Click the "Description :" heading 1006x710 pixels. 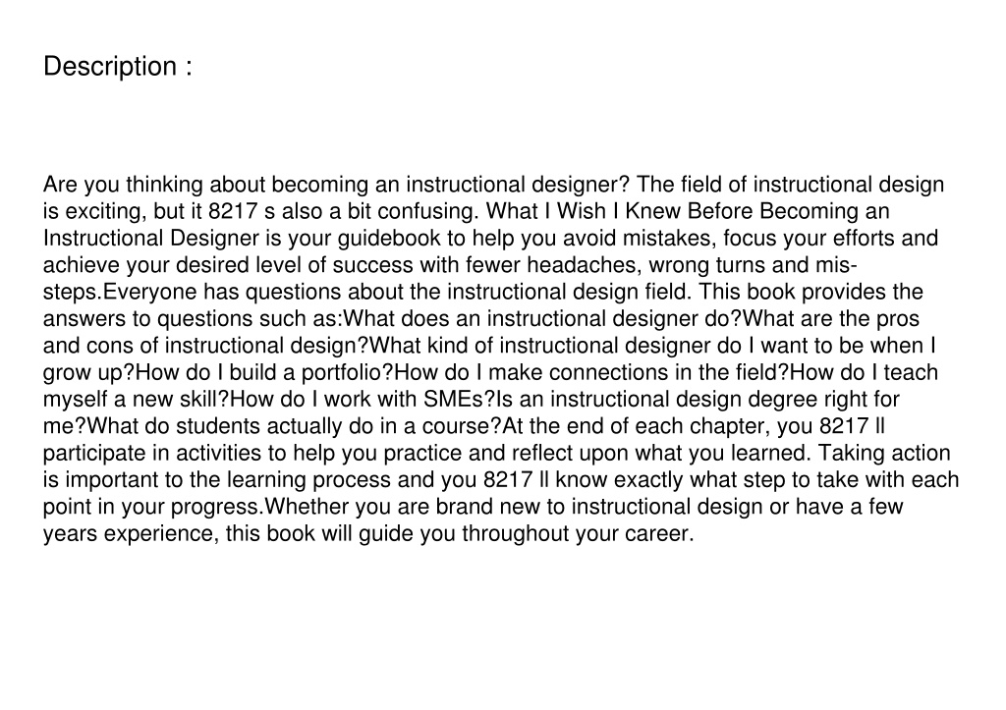point(118,67)
